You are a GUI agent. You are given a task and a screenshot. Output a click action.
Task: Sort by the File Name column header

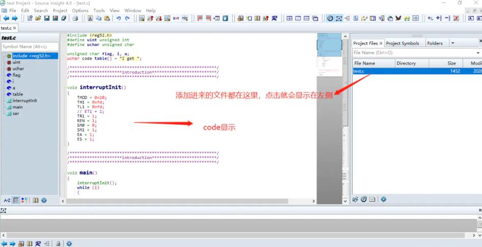coord(373,63)
